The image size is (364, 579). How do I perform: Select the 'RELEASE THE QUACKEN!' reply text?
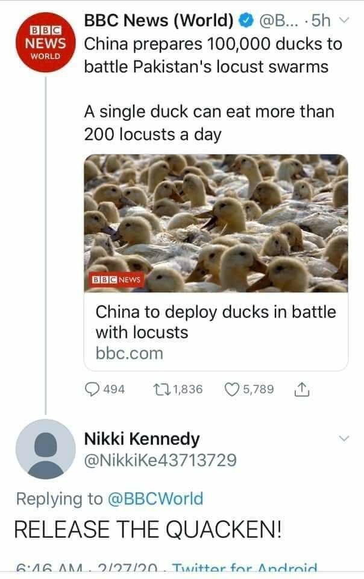point(148,529)
